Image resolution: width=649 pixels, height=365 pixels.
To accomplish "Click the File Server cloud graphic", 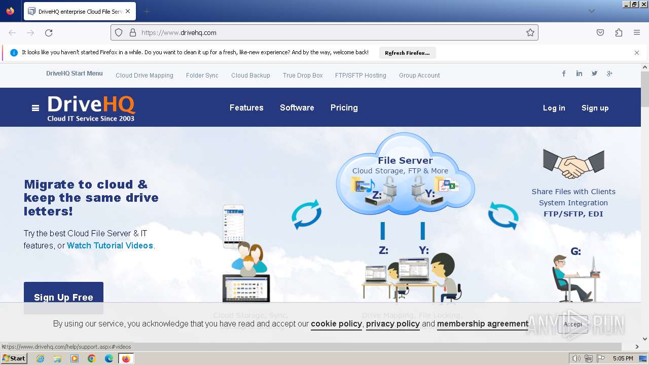I will [405, 173].
